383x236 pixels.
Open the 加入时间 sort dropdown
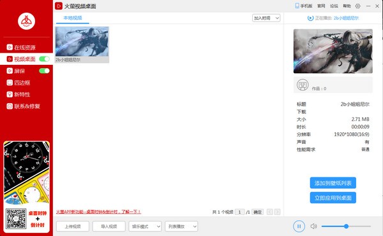[266, 18]
